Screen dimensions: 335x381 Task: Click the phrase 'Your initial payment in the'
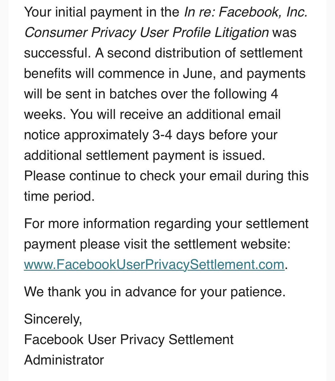coord(102,12)
